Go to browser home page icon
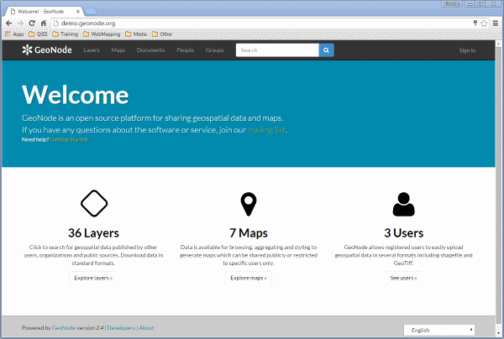The height and width of the screenshot is (339, 504). click(44, 23)
